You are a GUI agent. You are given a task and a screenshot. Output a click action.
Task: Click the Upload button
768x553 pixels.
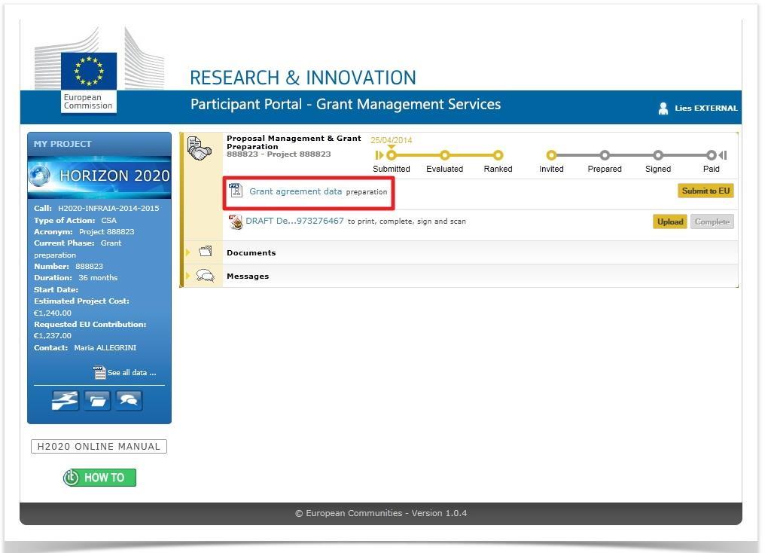(670, 222)
